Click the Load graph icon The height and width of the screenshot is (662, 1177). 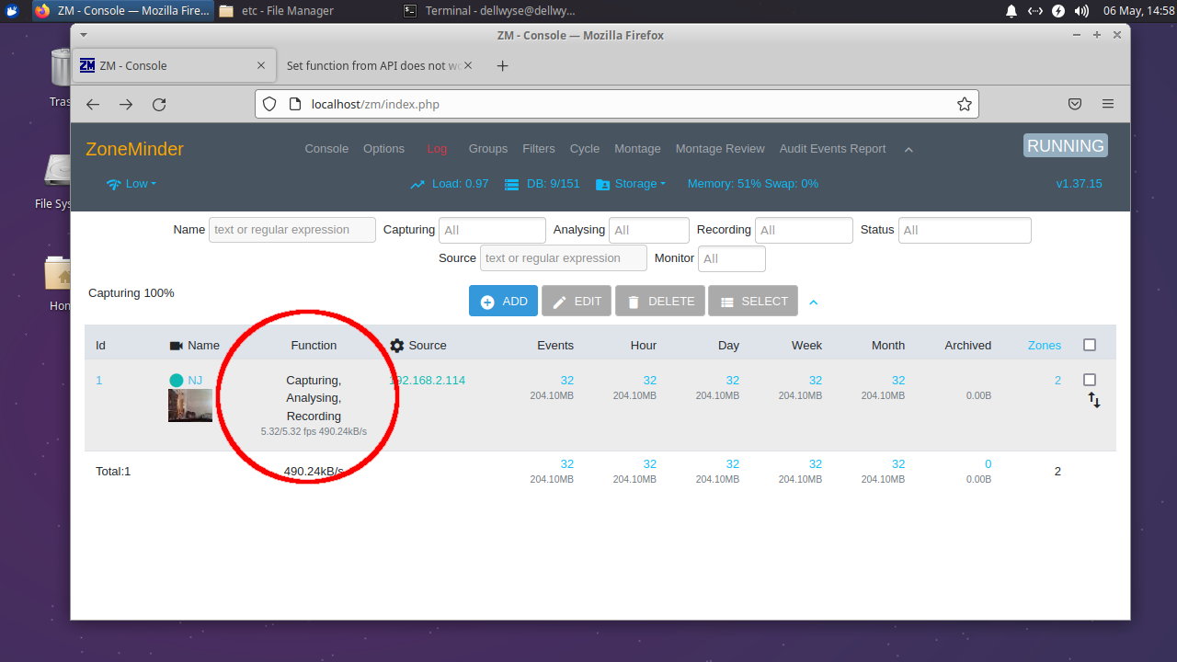click(417, 184)
